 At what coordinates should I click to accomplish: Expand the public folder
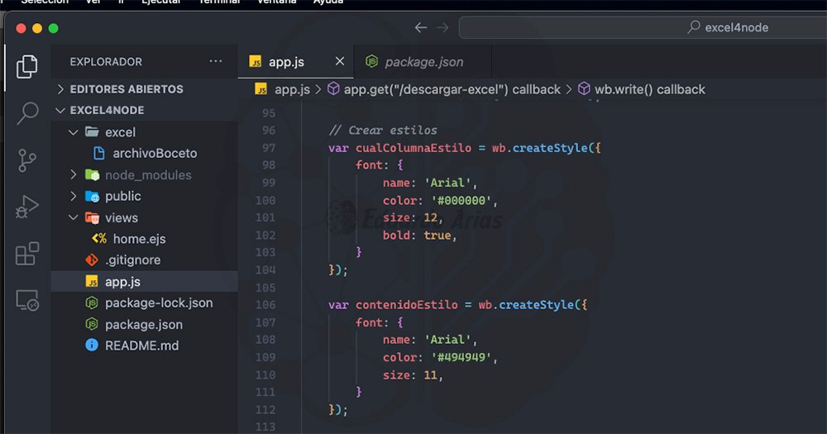(x=74, y=196)
